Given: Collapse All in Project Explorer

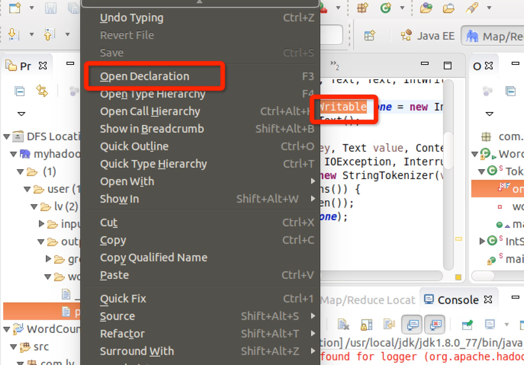Looking at the screenshot, I should [x=20, y=91].
